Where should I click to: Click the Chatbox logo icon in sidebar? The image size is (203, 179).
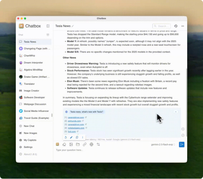[21, 26]
